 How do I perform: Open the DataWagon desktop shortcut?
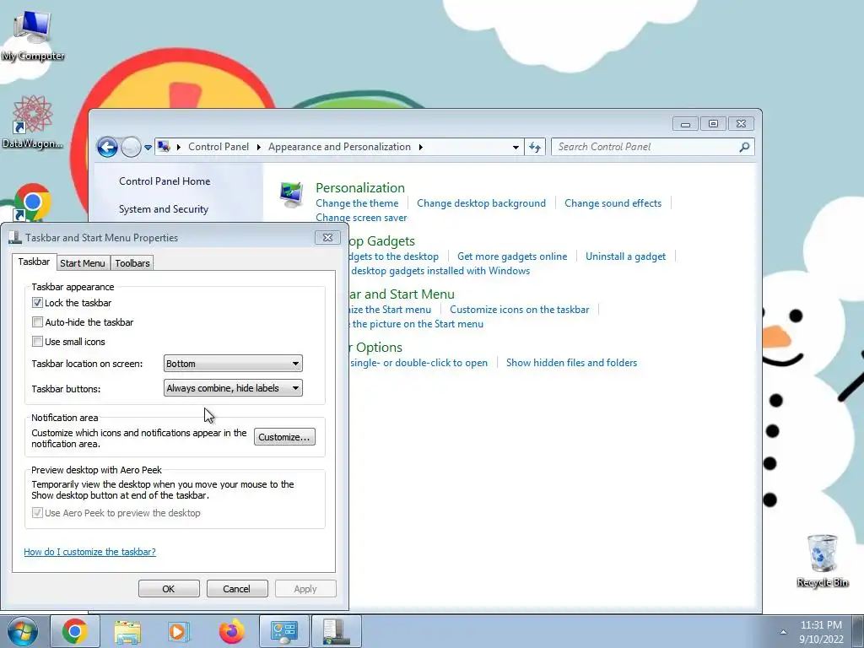click(32, 122)
